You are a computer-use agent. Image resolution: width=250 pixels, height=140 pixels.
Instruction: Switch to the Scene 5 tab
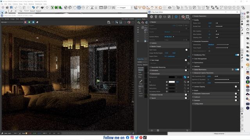32,11
